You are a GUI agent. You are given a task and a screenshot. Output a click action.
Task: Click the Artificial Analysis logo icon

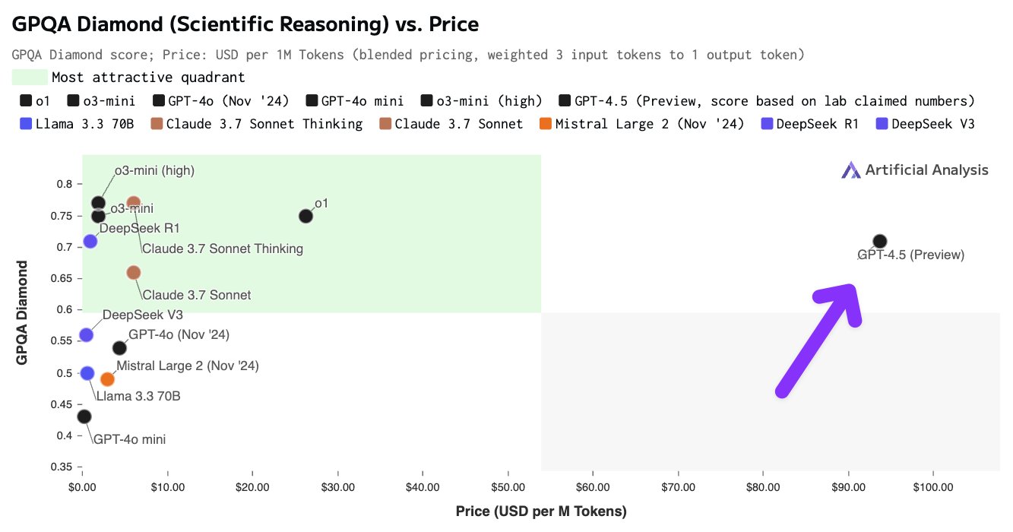pos(850,170)
